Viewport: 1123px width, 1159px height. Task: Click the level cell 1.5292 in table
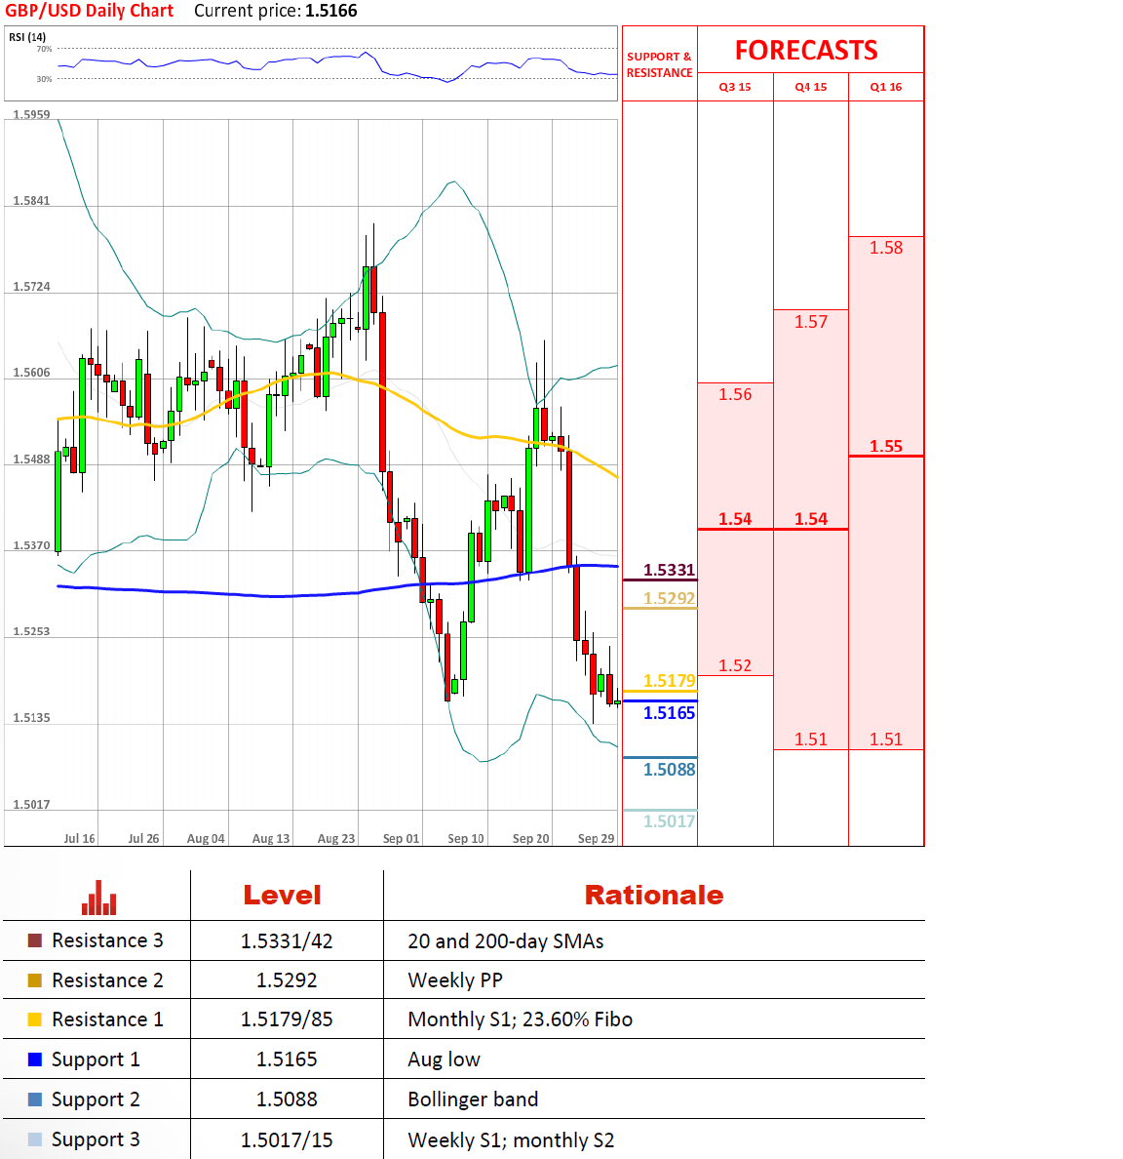[x=287, y=980]
